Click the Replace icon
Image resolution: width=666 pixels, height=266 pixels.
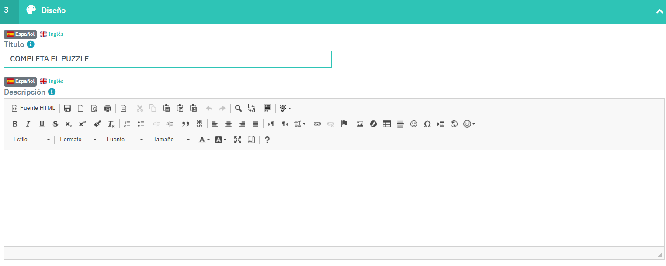pos(251,108)
